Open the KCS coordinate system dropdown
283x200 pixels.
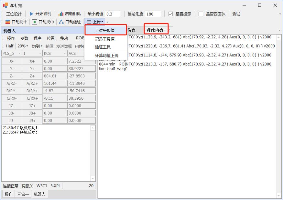tap(64, 53)
